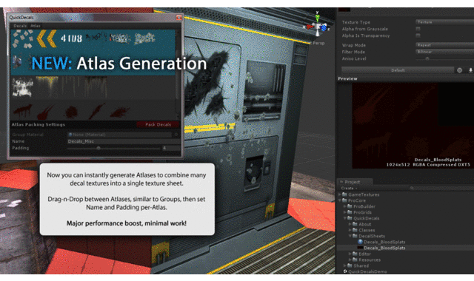
Task: Select the first red blood splat decal
Action: [22, 111]
